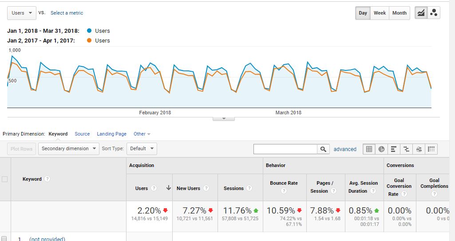The image size is (455, 241).
Task: Switch to motion chart icon
Action: (434, 13)
